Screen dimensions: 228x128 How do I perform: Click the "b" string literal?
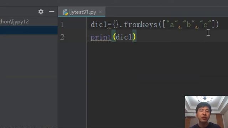point(188,24)
